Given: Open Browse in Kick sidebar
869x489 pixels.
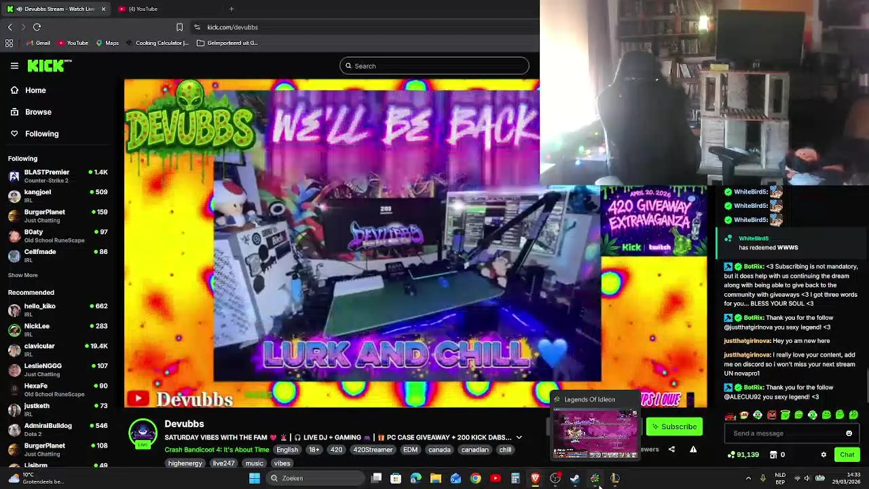Looking at the screenshot, I should (38, 112).
